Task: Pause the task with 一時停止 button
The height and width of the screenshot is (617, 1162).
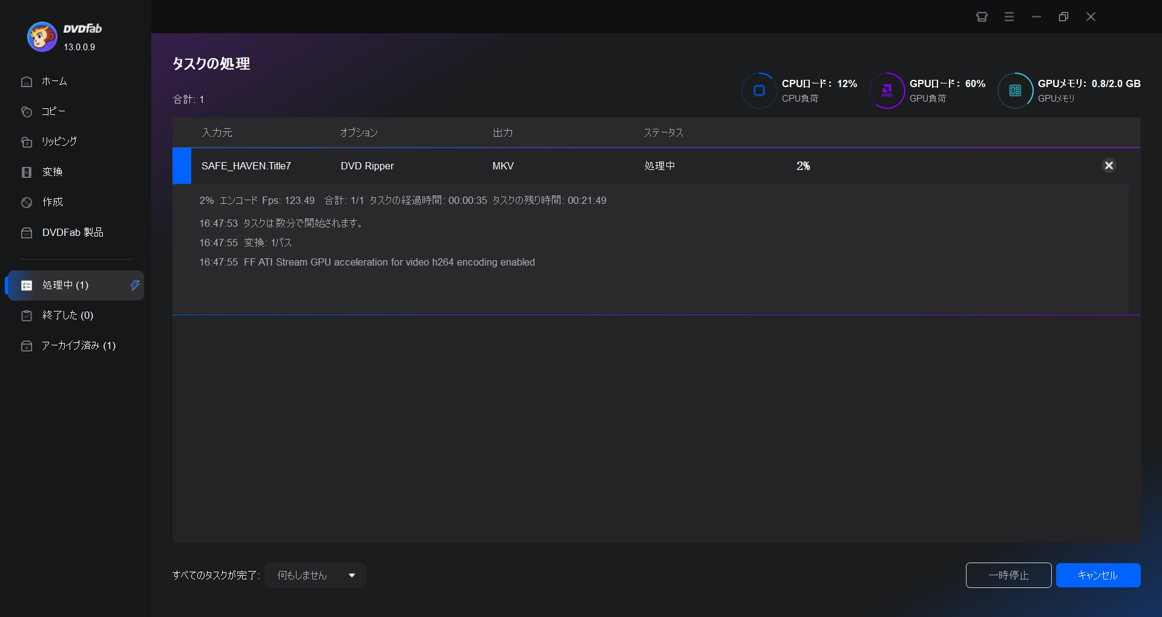Action: click(x=1008, y=575)
